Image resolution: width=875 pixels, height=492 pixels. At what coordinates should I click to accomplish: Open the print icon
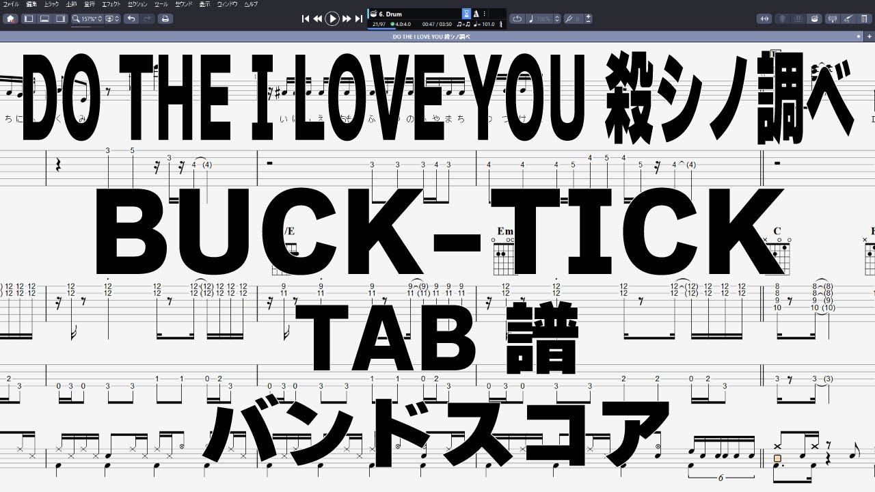click(165, 18)
